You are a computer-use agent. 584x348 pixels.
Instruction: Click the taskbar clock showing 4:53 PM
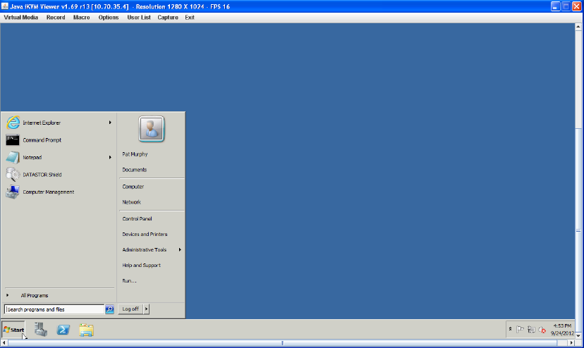(x=562, y=330)
